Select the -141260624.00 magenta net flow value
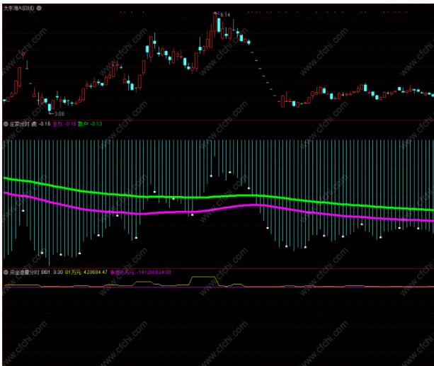 click(x=140, y=272)
